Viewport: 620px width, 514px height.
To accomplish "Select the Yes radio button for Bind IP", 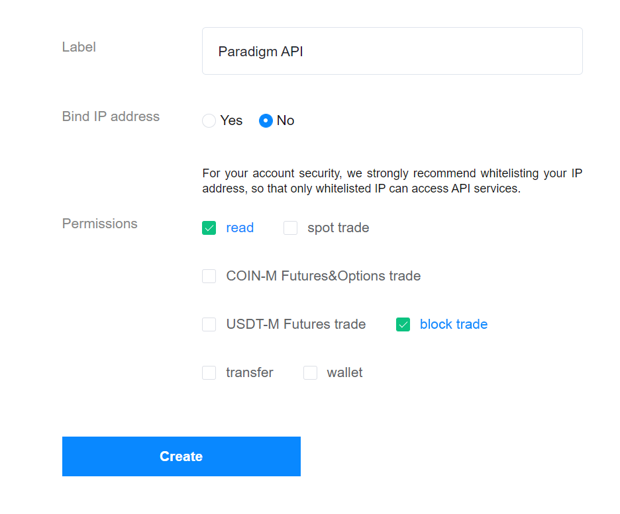I will click(x=209, y=121).
